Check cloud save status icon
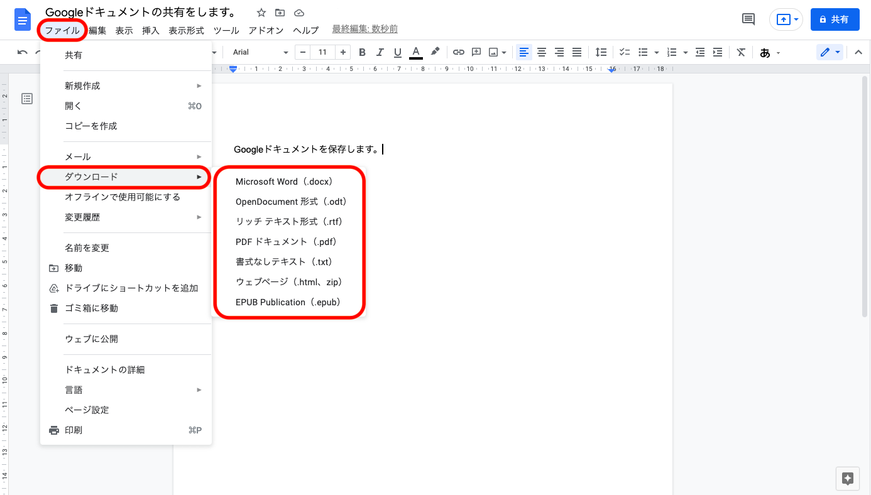The width and height of the screenshot is (871, 495). 299,13
